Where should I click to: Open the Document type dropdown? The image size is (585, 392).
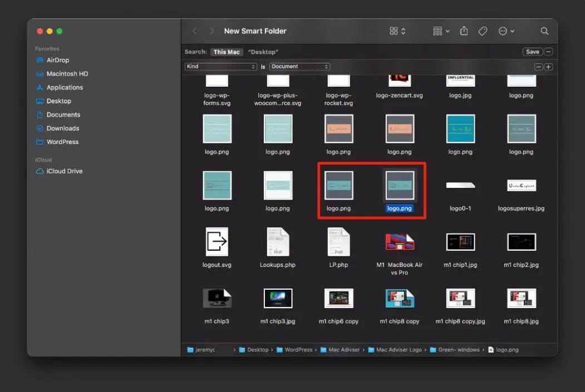[x=299, y=66]
